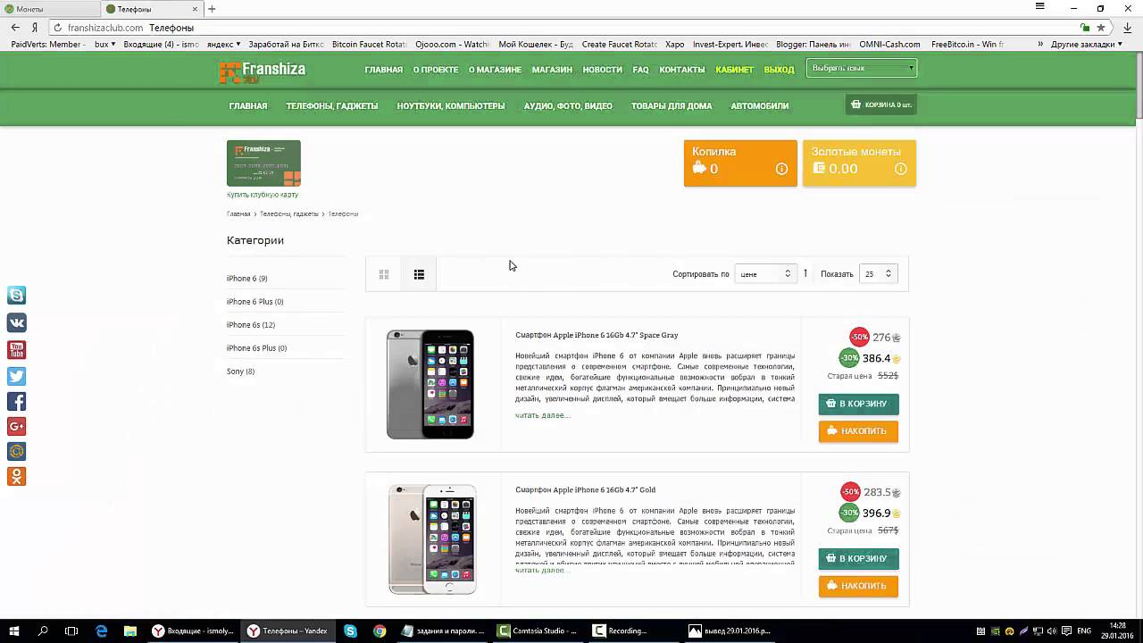The height and width of the screenshot is (643, 1143).
Task: Click читать далее under Space Gray iPhone
Action: 542,415
